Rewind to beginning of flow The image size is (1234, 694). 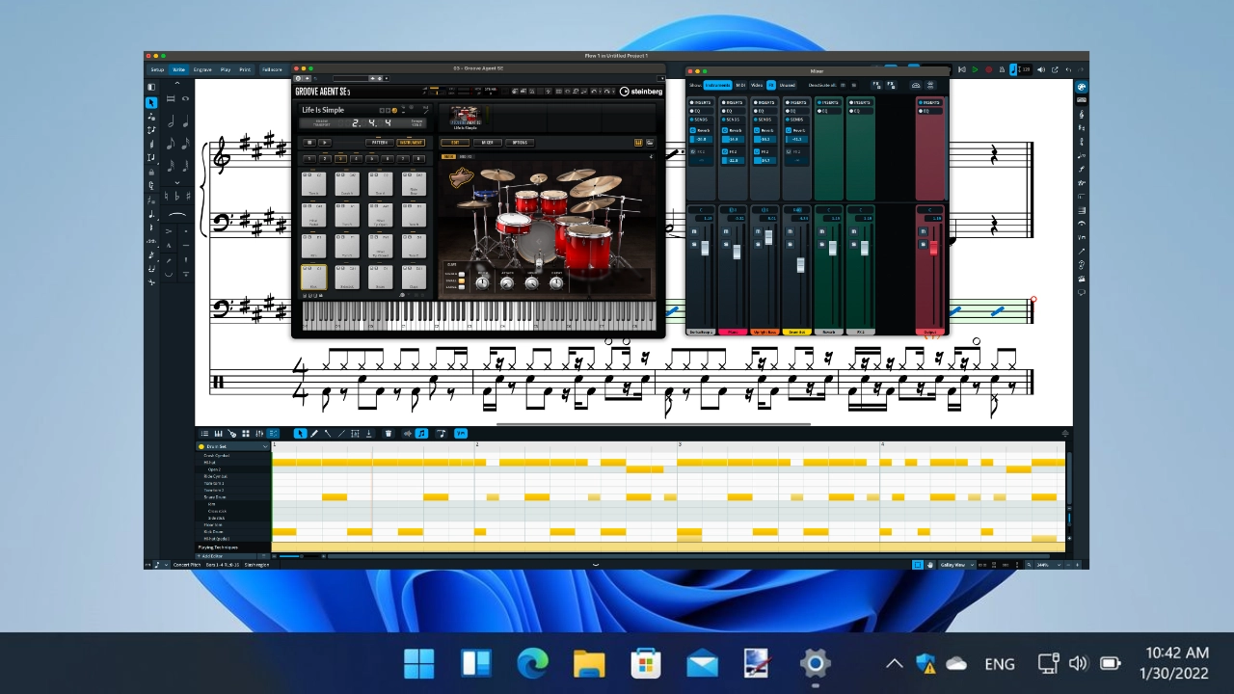[961, 69]
